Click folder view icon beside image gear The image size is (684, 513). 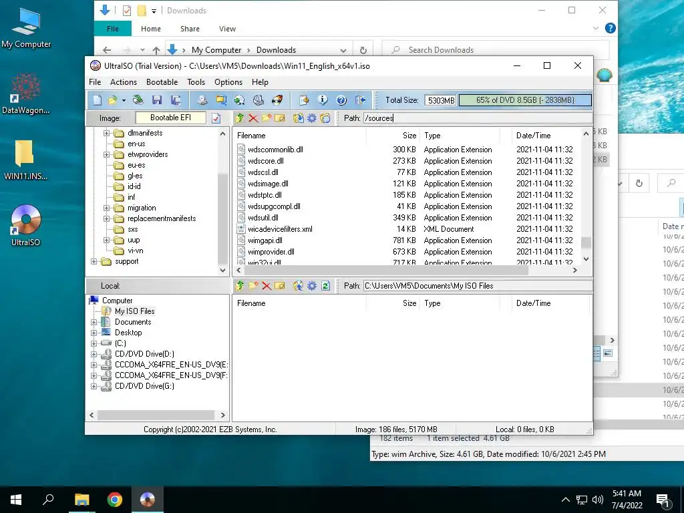tap(325, 118)
